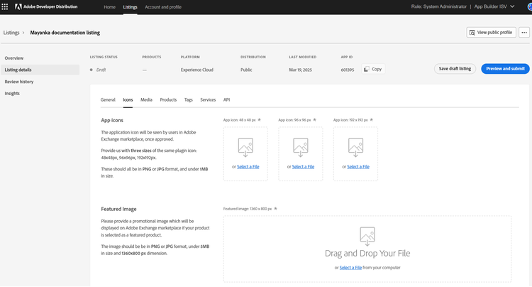Click the Adobe logo in header
This screenshot has width=532, height=287.
[18, 6]
